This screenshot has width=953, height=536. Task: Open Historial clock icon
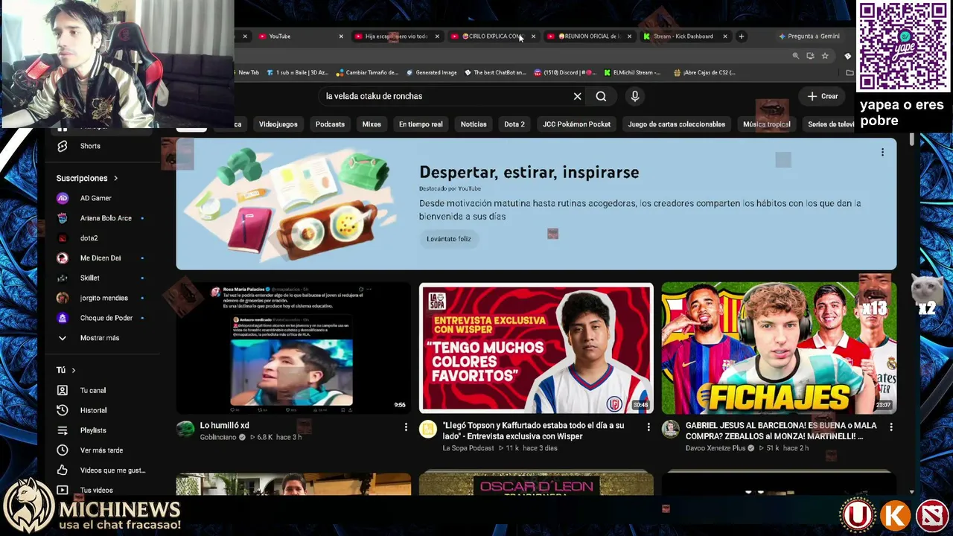[63, 410]
